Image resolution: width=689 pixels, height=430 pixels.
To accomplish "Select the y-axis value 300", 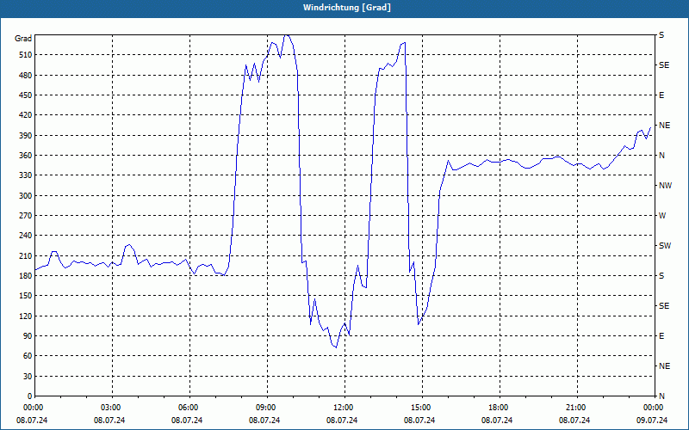I will pos(26,196).
